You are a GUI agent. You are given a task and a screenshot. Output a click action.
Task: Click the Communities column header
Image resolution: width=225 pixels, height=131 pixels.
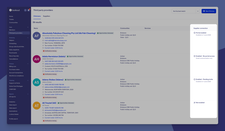(125, 28)
